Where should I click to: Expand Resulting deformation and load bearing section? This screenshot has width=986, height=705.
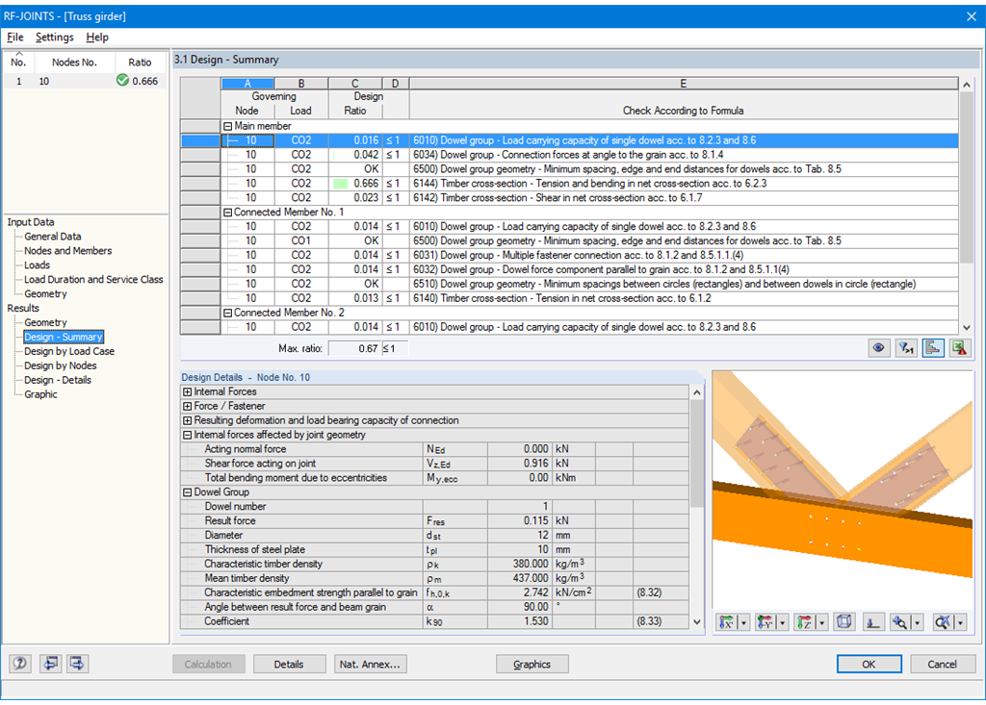tap(187, 421)
